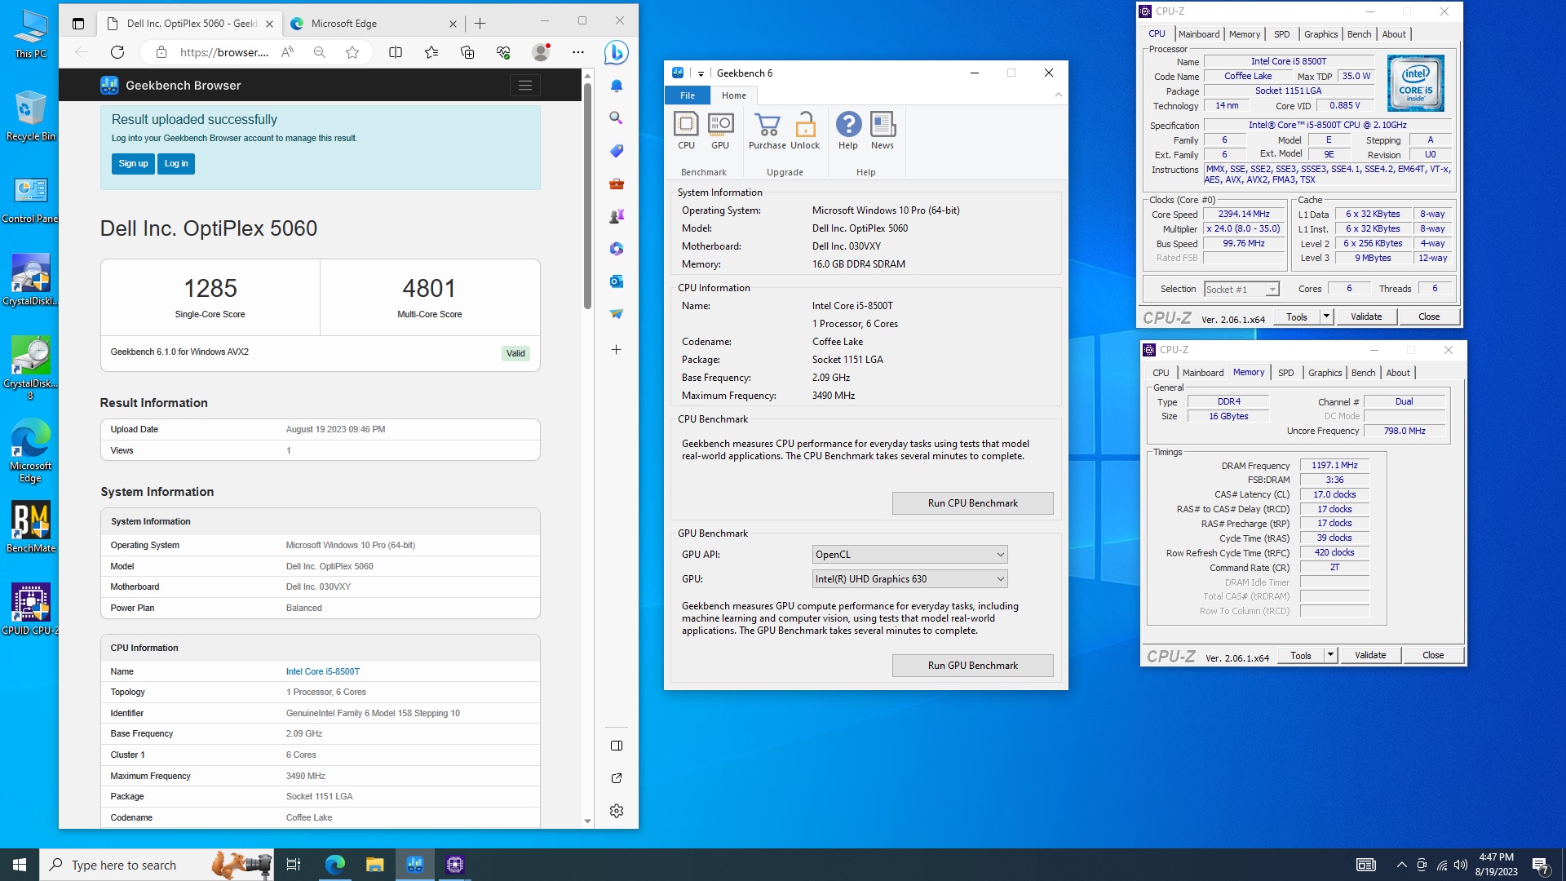1566x881 pixels.
Task: Open Geekbench Browser hamburger menu
Action: point(525,85)
